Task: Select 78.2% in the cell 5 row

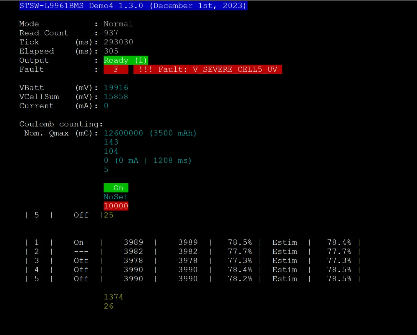Action: 240,279
